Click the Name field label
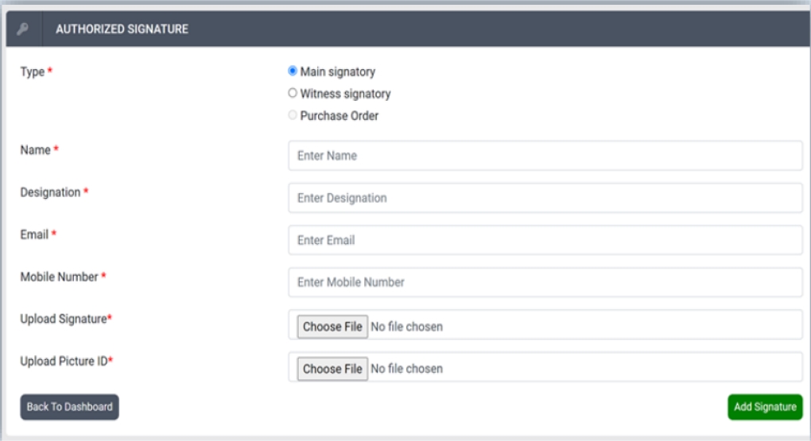The image size is (811, 441). point(36,150)
